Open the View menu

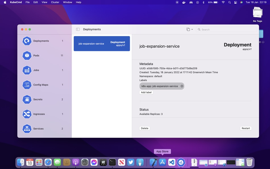click(44, 2)
